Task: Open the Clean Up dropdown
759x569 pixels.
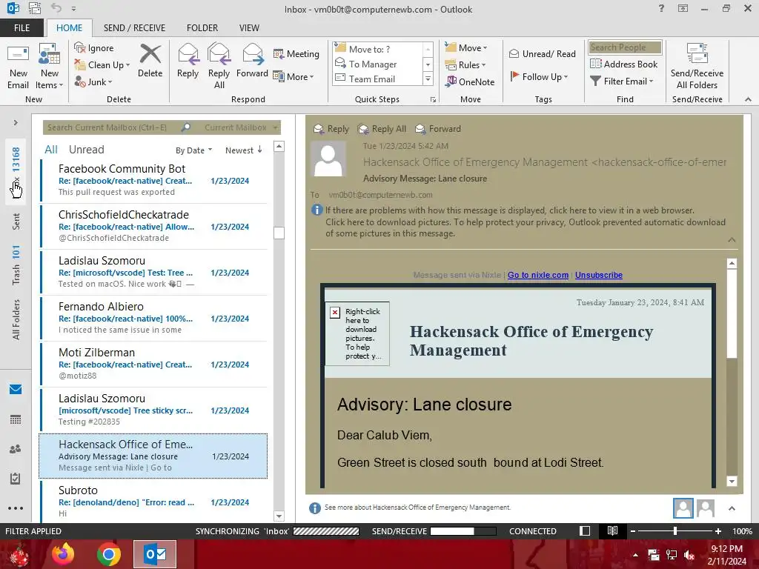Action: (x=102, y=65)
